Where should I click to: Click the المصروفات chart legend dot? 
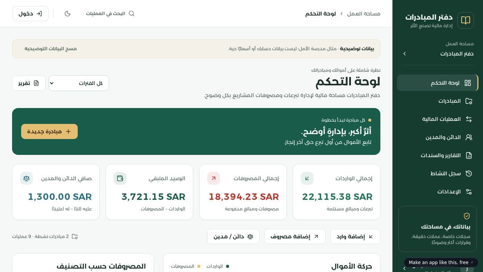point(199,266)
